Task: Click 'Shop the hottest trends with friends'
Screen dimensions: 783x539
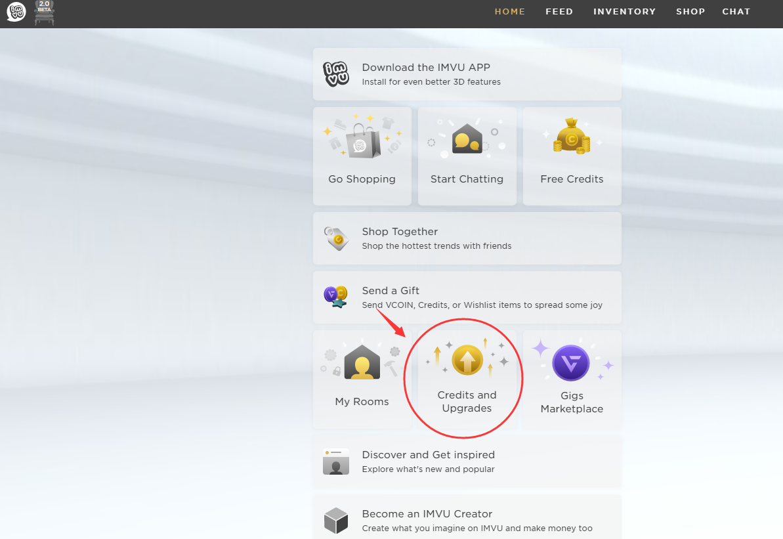Action: (x=437, y=246)
